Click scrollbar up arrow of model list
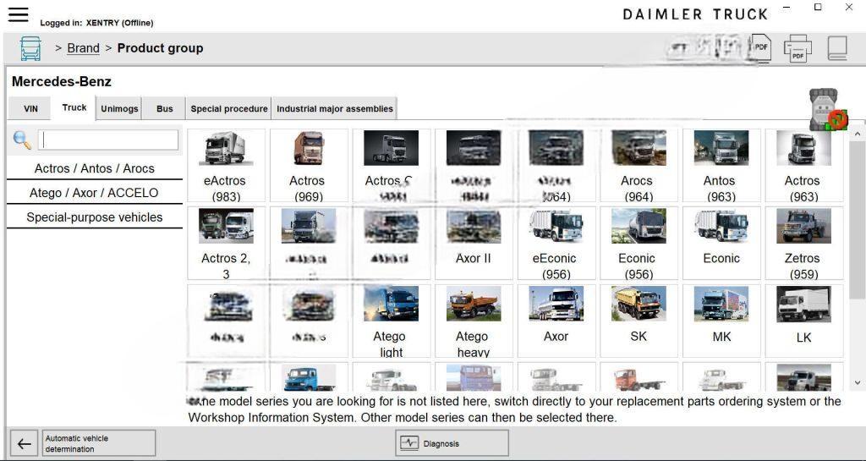 [x=858, y=134]
